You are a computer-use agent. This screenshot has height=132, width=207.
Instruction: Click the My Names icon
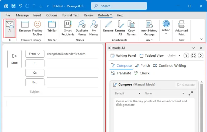94,24
